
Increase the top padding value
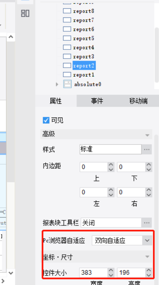pos(111,165)
